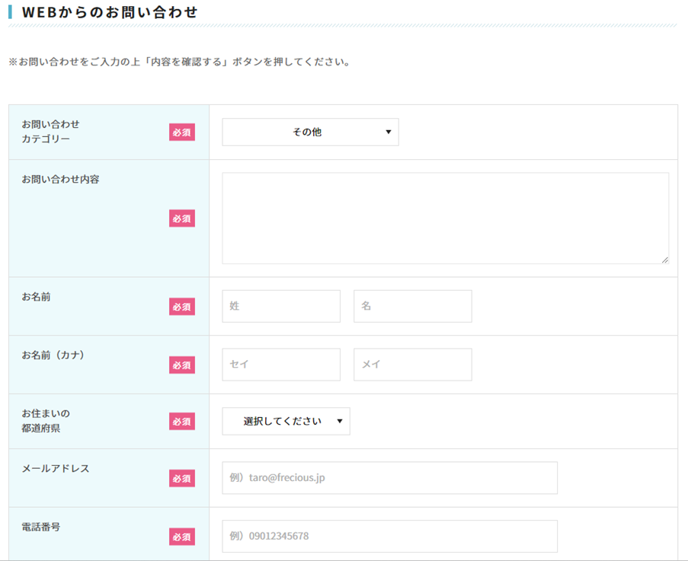Click the 必須 badge next to 電話番号

(182, 537)
